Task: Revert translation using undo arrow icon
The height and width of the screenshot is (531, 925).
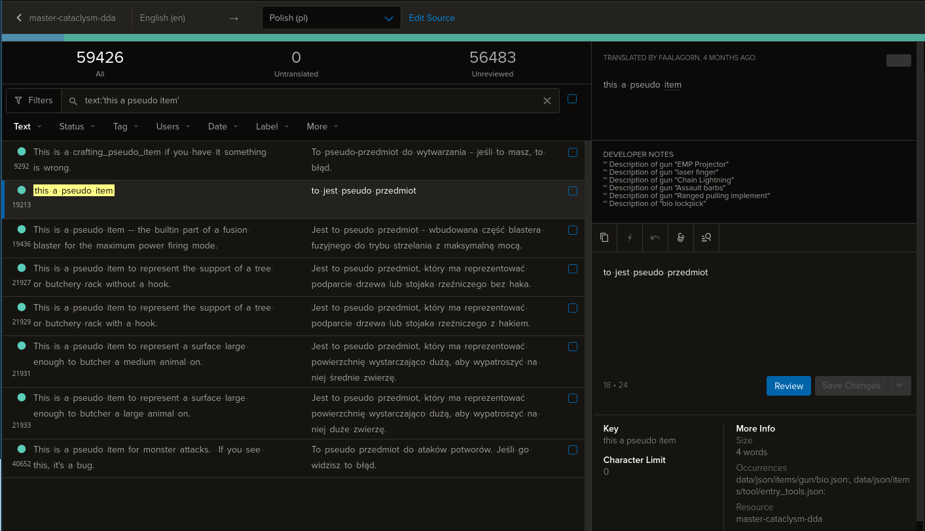Action: pos(655,237)
